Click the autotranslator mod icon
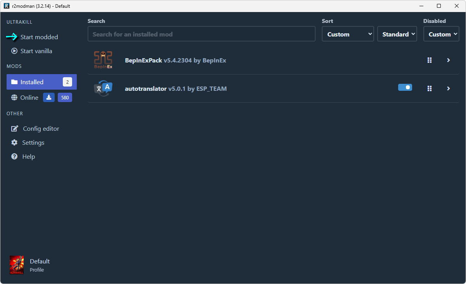 pyautogui.click(x=103, y=88)
